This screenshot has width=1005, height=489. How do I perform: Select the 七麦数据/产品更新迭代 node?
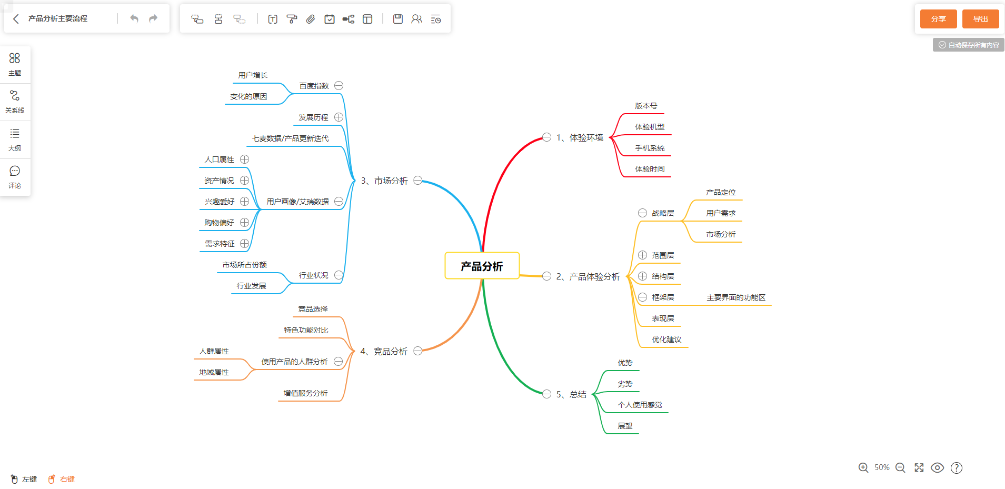tap(290, 138)
